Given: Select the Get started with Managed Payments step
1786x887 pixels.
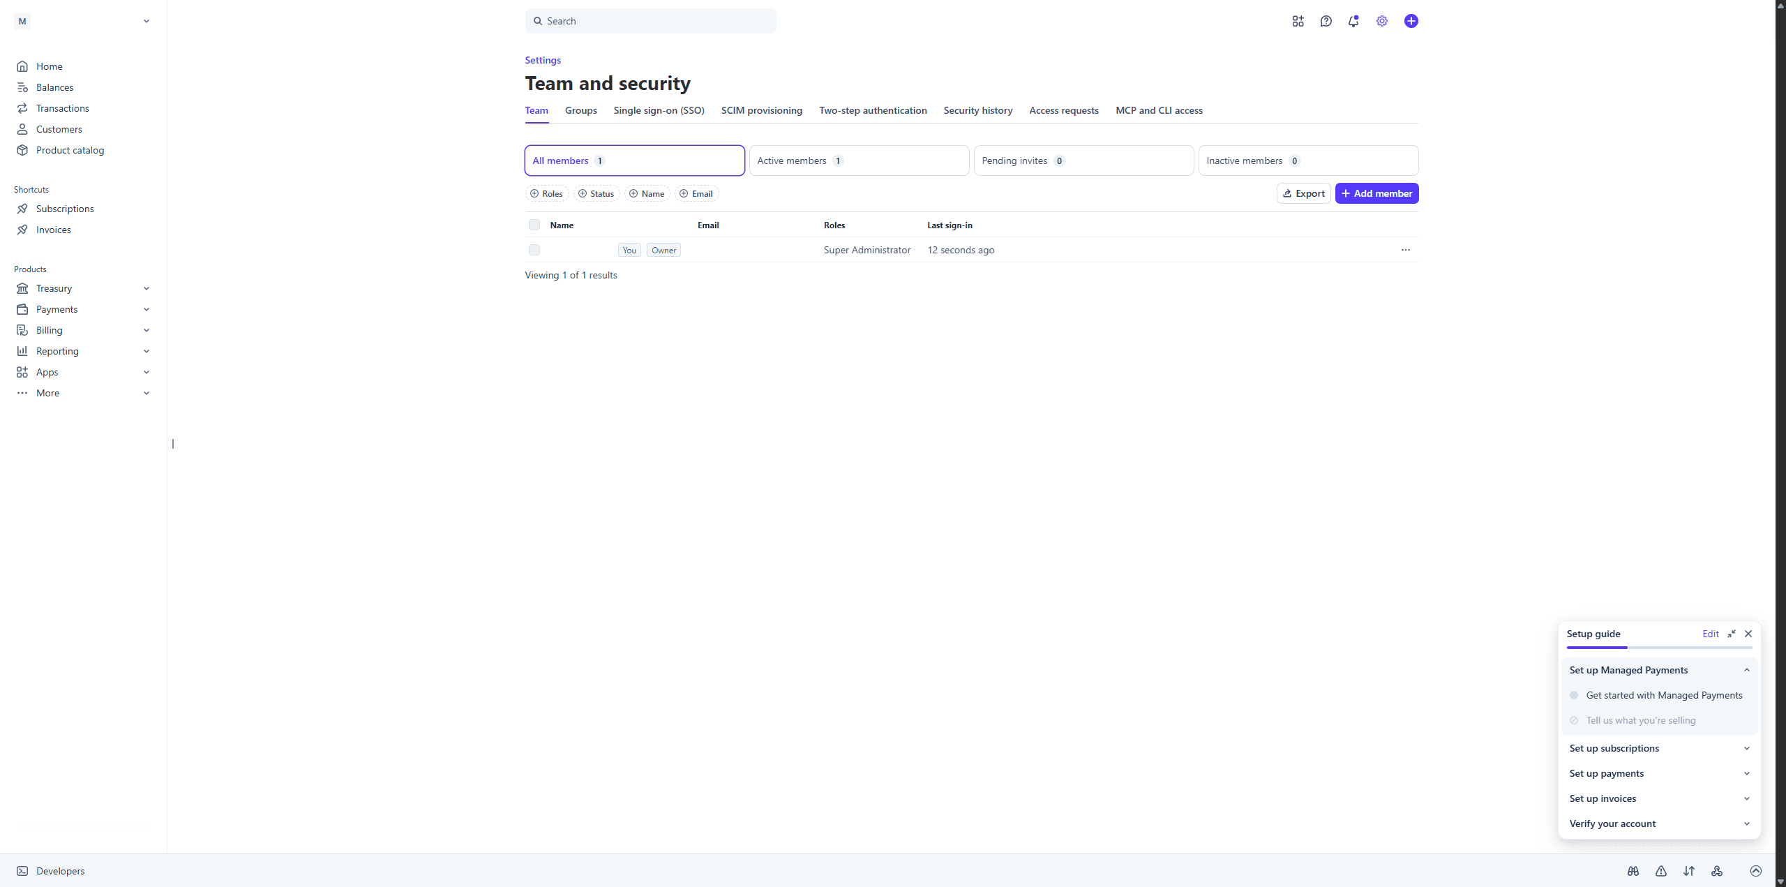Looking at the screenshot, I should point(1659,695).
